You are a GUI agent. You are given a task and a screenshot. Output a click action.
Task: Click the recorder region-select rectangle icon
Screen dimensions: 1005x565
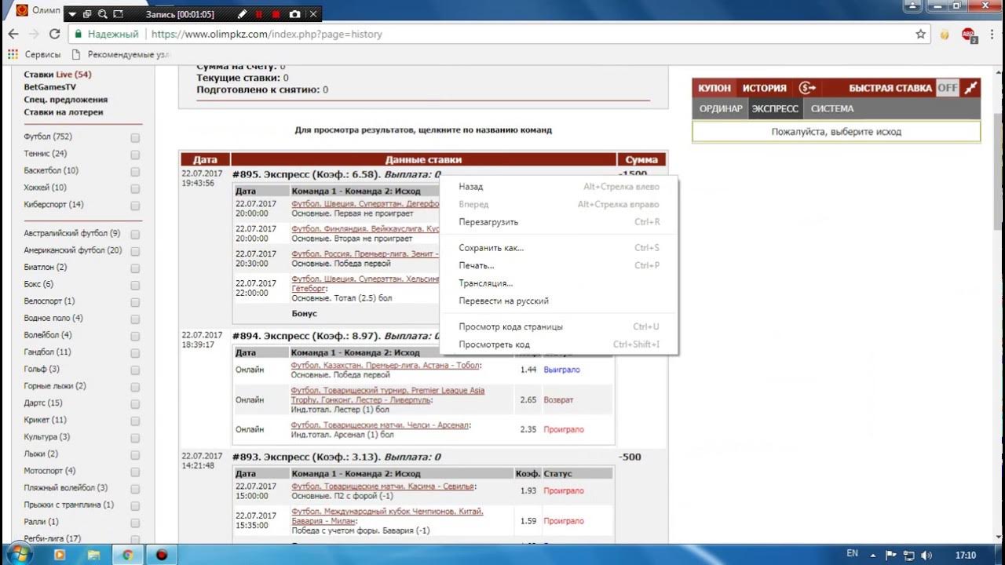click(118, 14)
